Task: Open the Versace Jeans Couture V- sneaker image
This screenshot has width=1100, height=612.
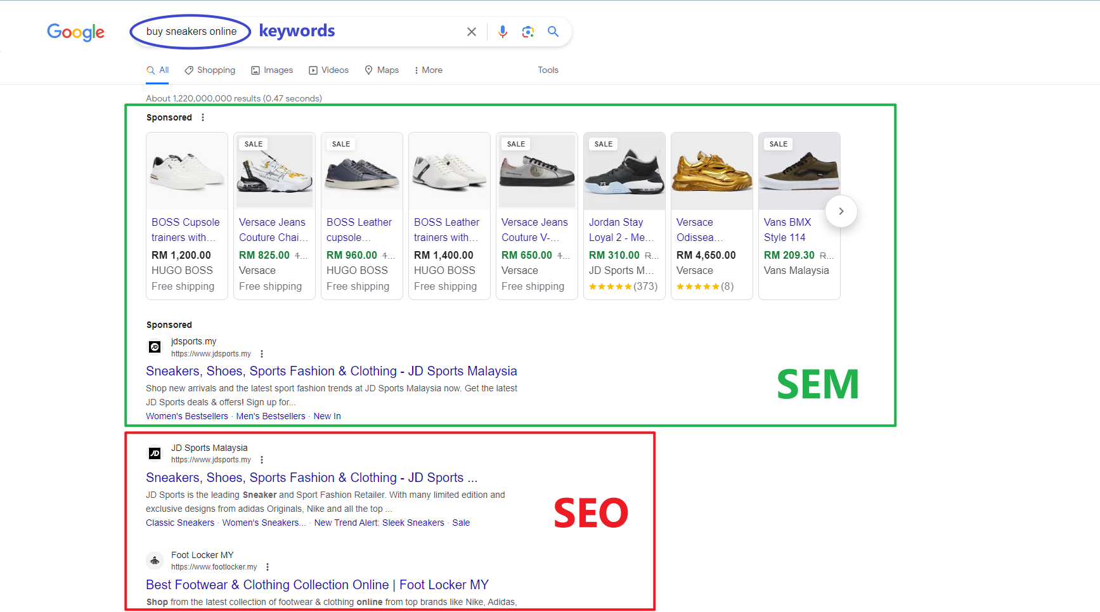Action: (x=537, y=171)
